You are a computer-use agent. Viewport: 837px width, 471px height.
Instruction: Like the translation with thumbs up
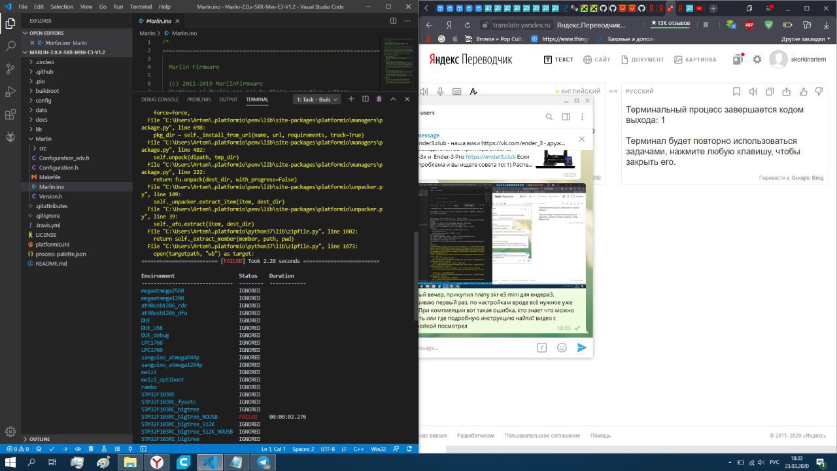pyautogui.click(x=802, y=92)
